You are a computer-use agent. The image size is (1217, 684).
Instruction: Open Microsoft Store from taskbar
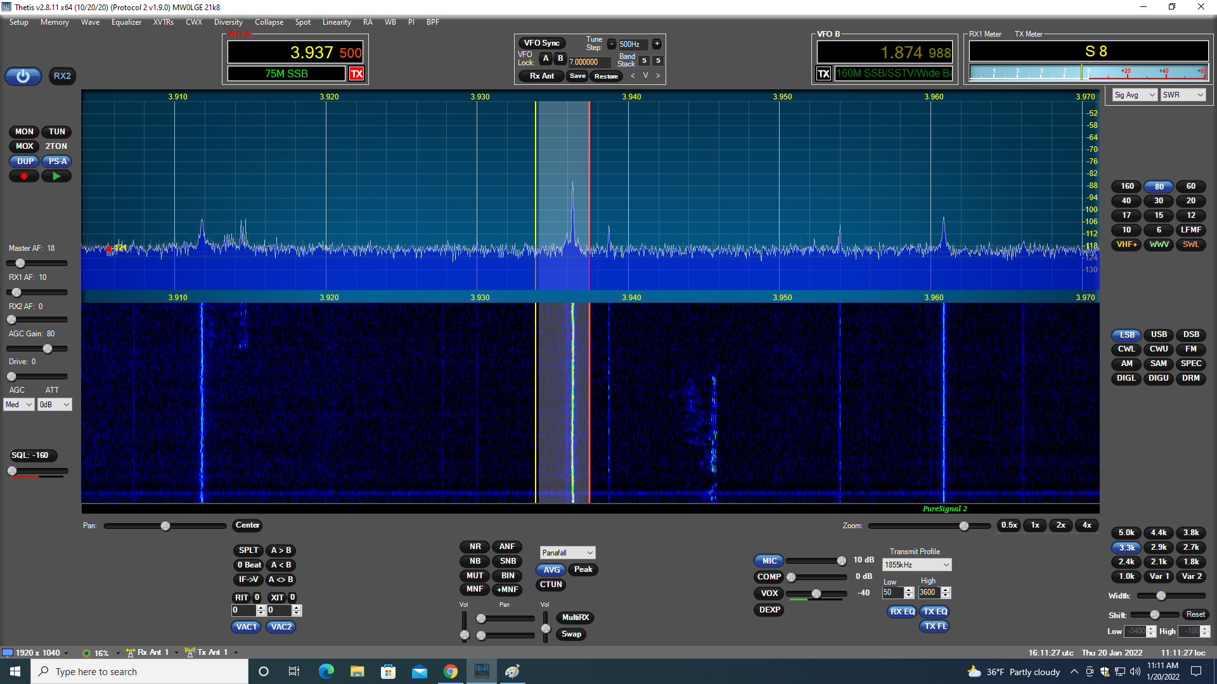388,671
